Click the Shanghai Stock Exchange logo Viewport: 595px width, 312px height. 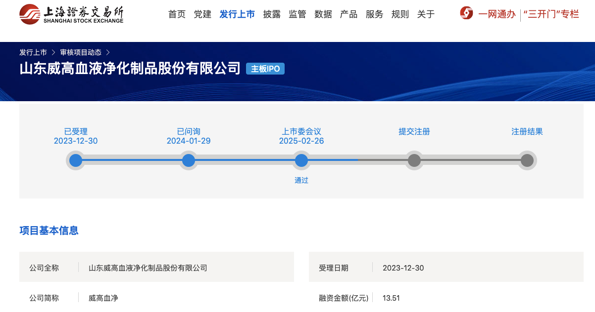(72, 14)
